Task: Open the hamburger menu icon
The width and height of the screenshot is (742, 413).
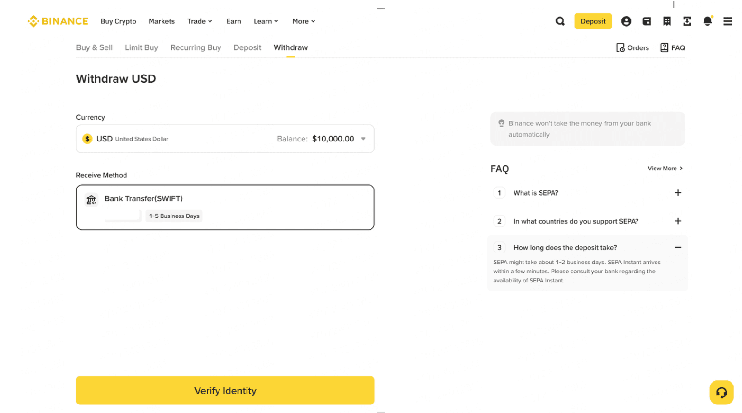Action: point(727,21)
